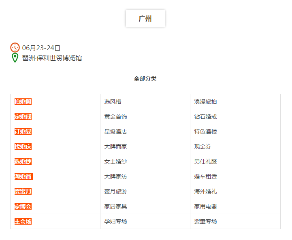Screen dimensions: 292x240
Task: Click the 钻石婚戒 link
Action: click(205, 117)
